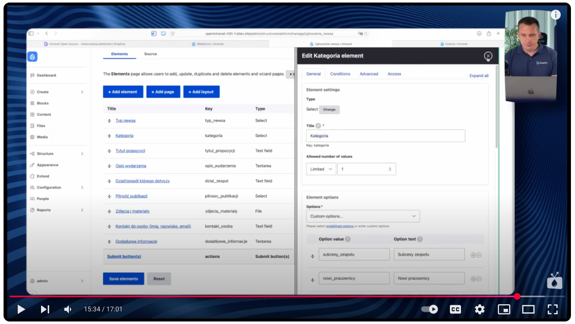
Task: Expand the Configuration menu chevron
Action: click(x=82, y=187)
